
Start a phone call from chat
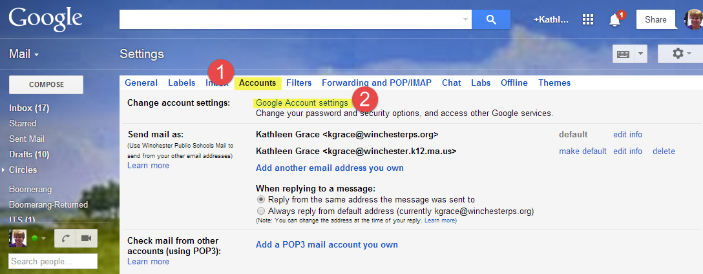click(65, 238)
